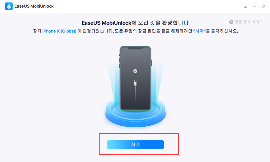Click the EaseUS MobiUnlock padlock logo
The image size is (270, 162).
pos(9,6)
